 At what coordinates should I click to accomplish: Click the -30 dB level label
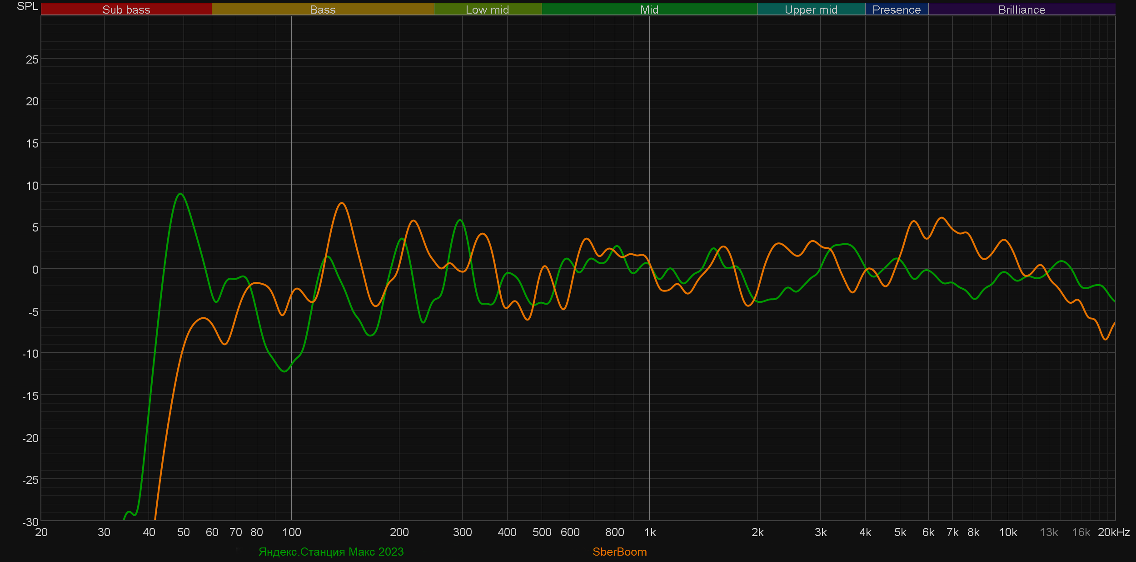[x=30, y=522]
